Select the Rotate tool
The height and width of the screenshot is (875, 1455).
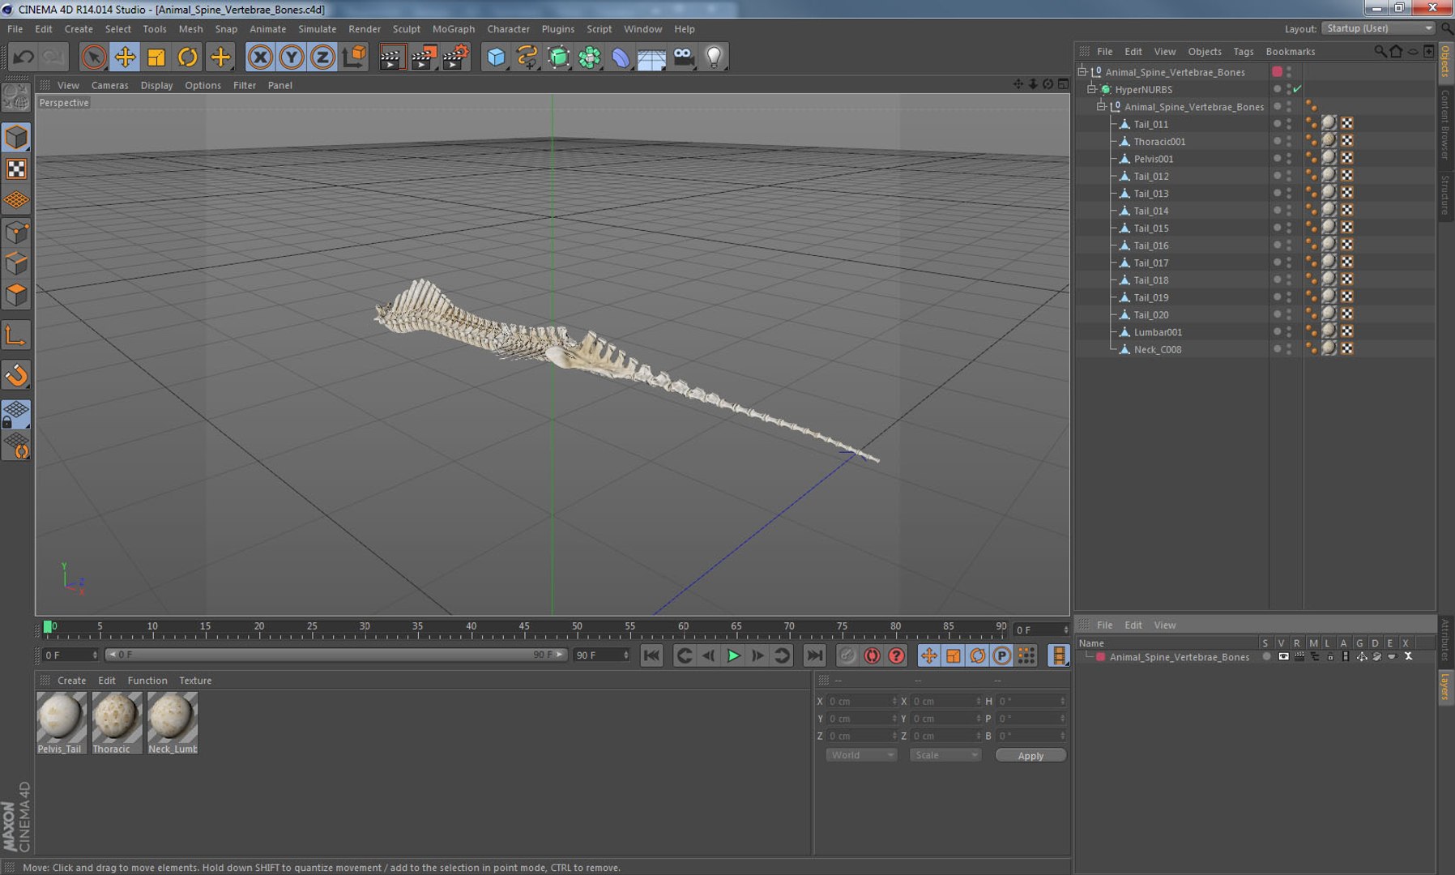(188, 58)
